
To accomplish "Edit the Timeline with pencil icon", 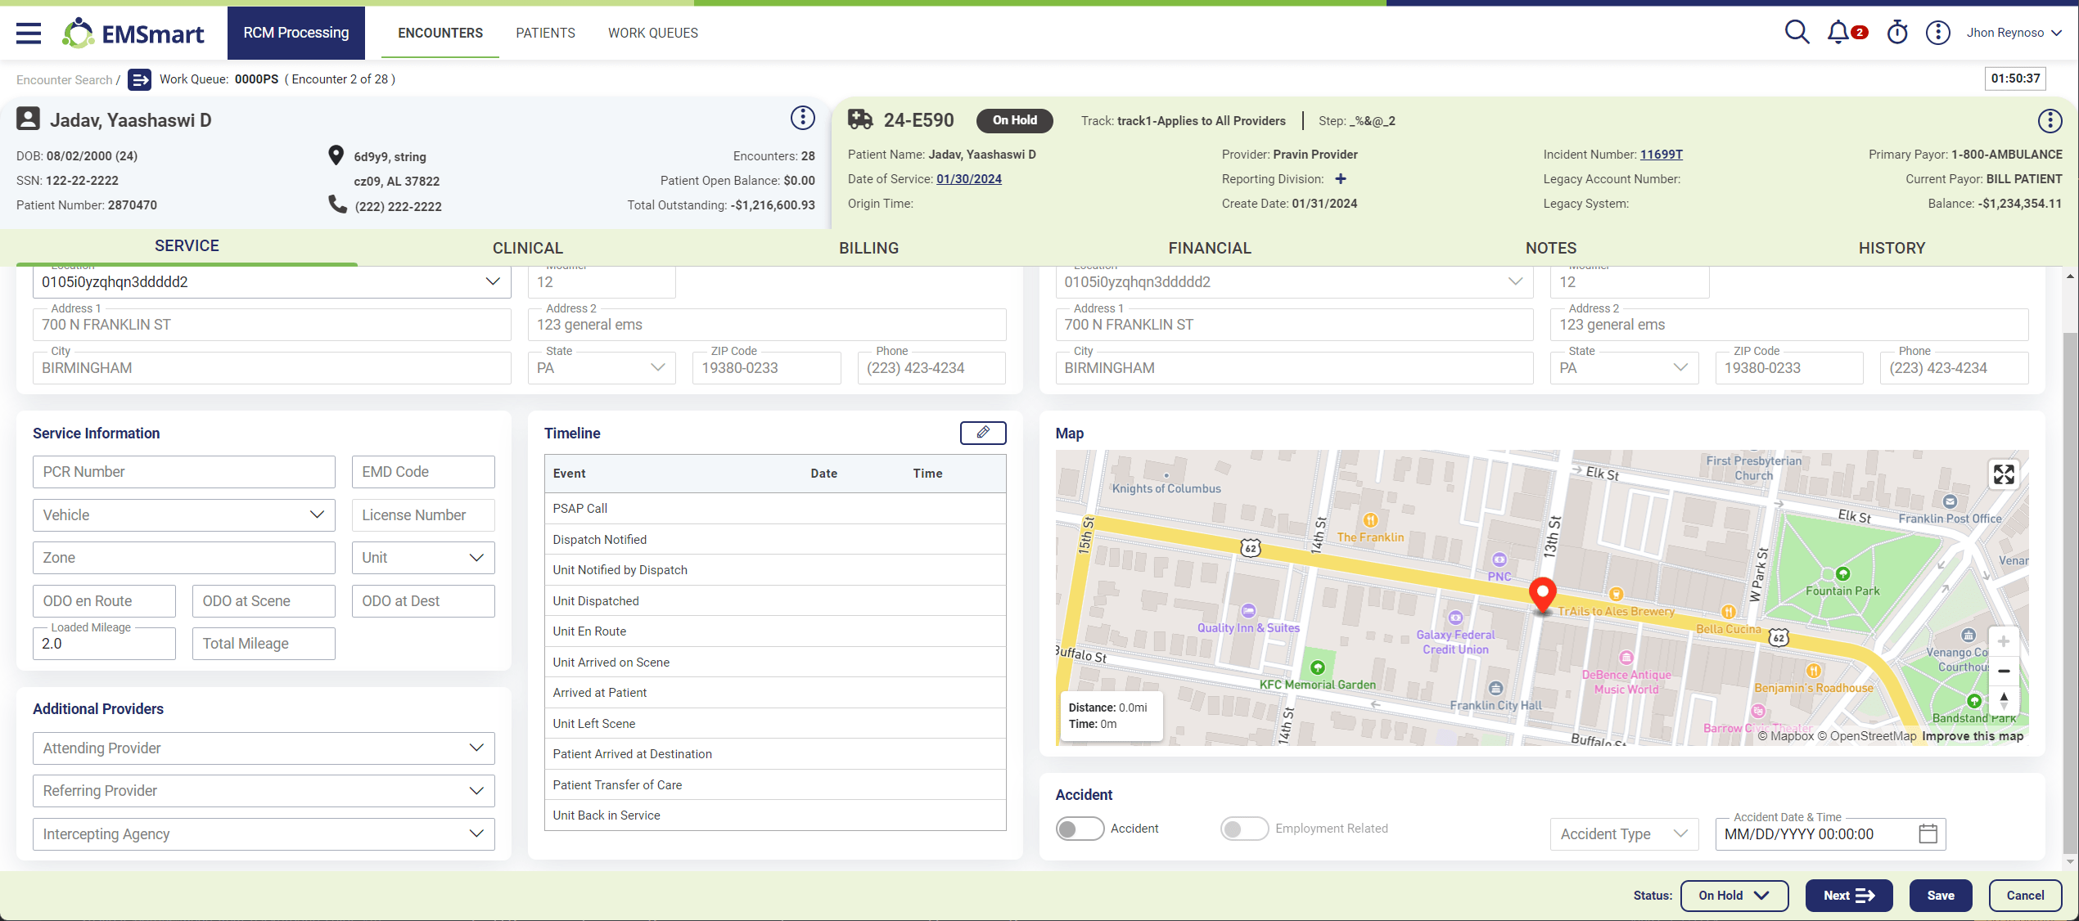I will [983, 433].
